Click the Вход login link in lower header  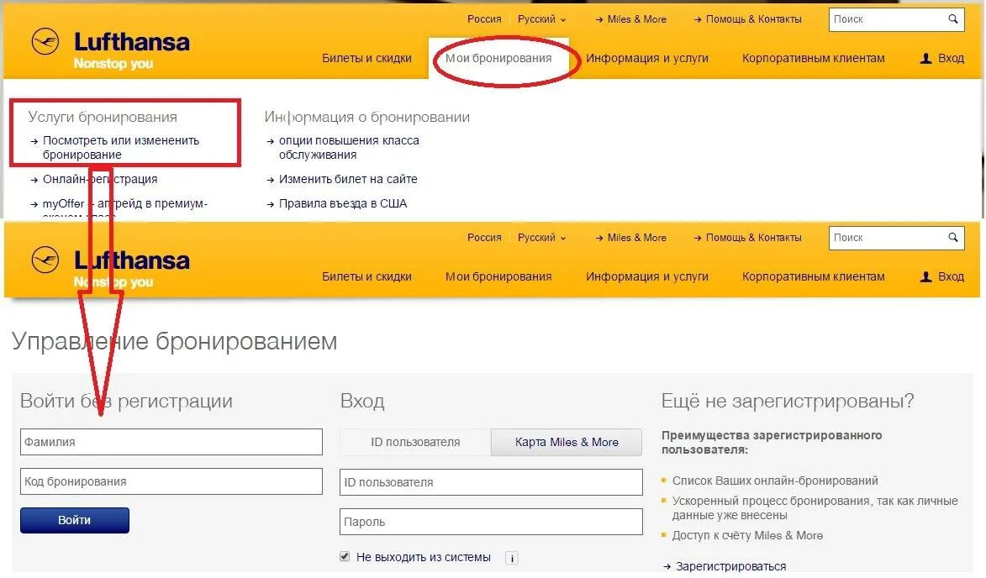pyautogui.click(x=951, y=276)
